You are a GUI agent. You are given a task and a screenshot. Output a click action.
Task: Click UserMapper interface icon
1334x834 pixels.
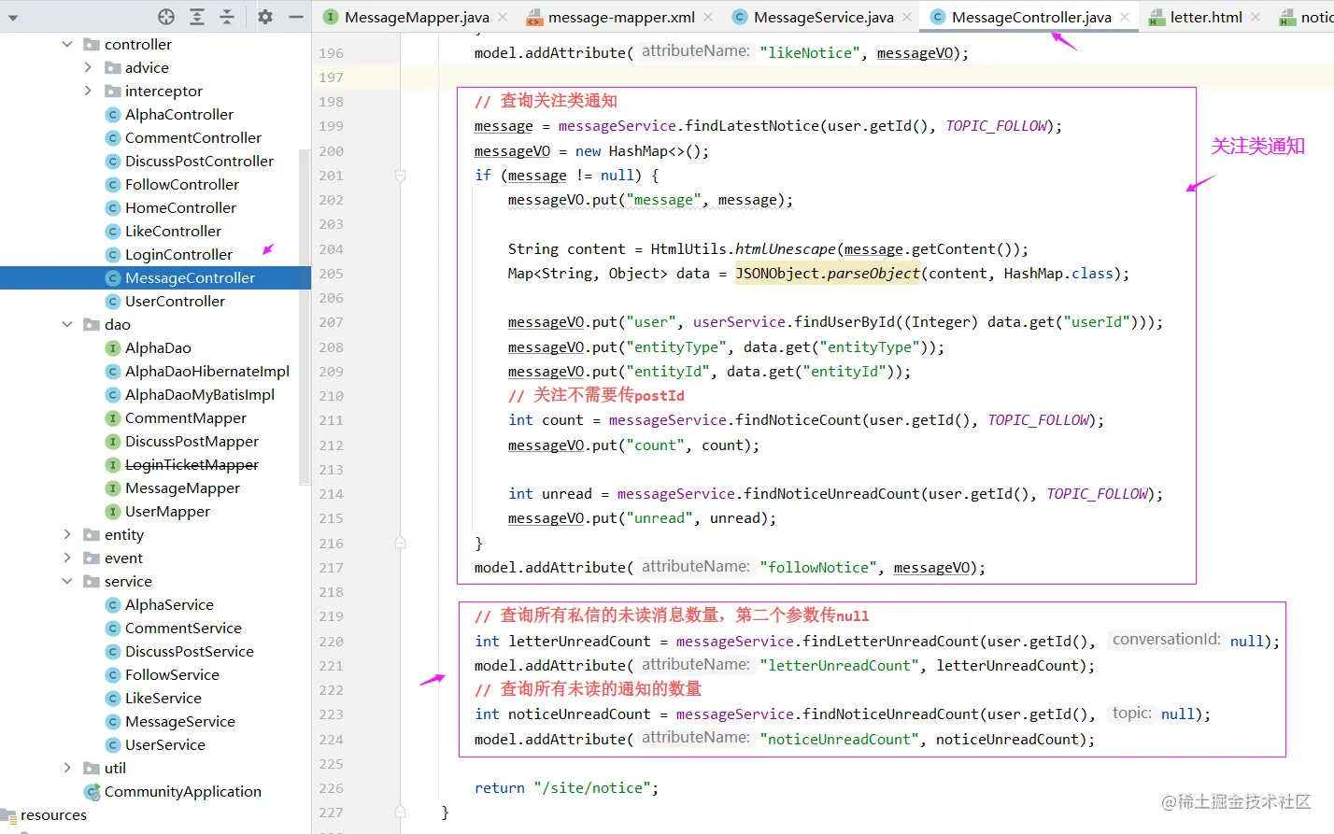click(x=113, y=511)
